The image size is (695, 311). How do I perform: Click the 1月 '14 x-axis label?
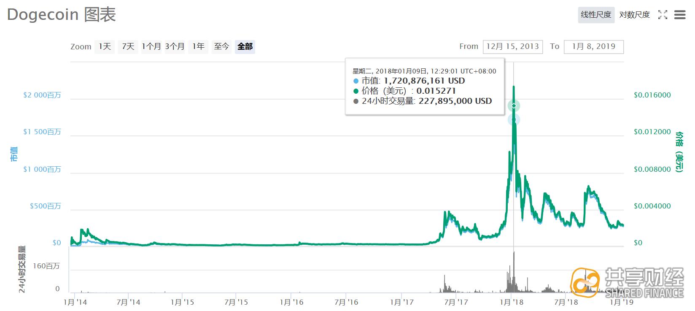75,303
